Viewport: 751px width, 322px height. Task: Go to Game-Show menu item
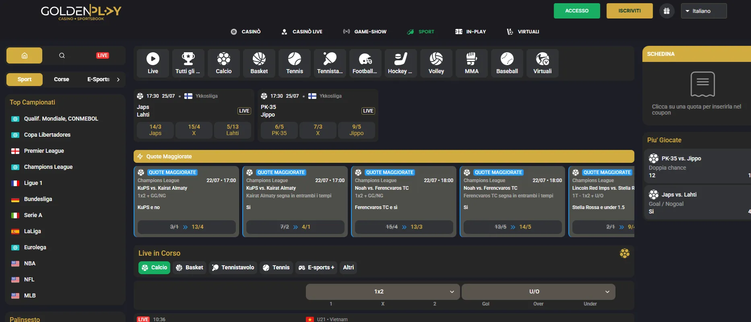coord(365,32)
